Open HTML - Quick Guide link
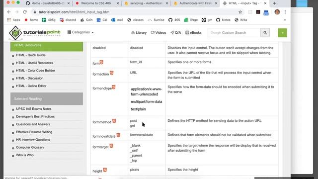 click(x=31, y=55)
